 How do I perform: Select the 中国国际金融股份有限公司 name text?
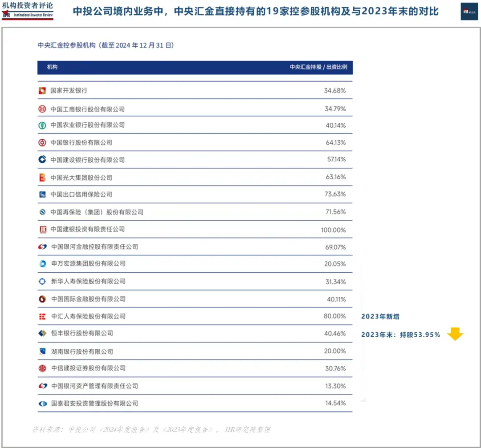pyautogui.click(x=88, y=299)
